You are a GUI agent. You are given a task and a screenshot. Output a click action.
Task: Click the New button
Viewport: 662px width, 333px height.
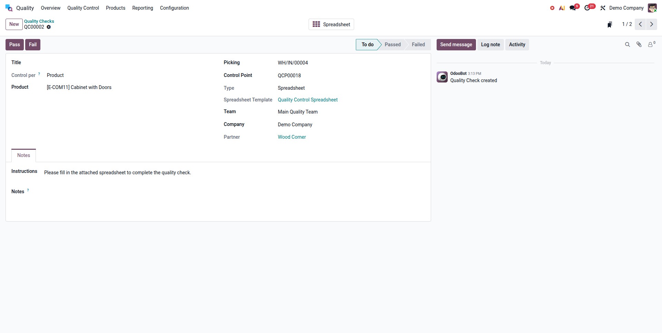(14, 24)
